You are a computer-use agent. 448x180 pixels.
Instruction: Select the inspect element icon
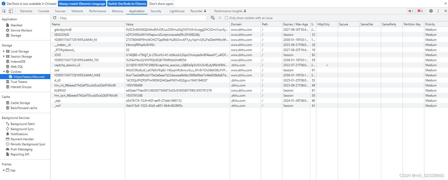(x=4, y=11)
